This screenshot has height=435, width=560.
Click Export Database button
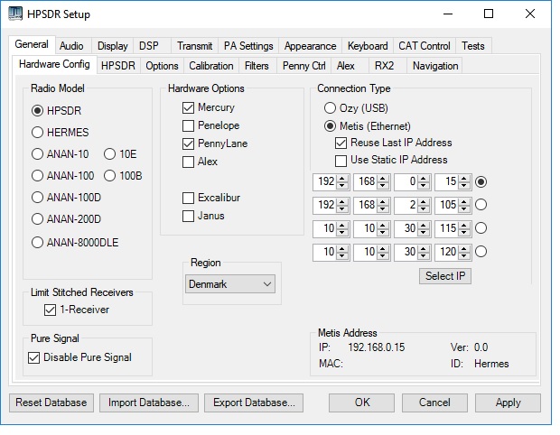click(254, 403)
